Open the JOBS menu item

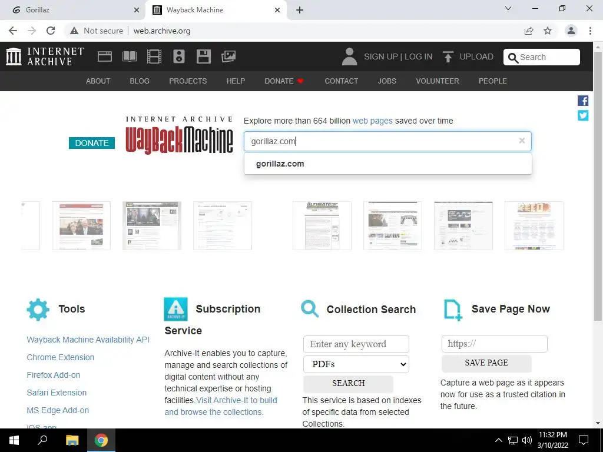(x=387, y=81)
